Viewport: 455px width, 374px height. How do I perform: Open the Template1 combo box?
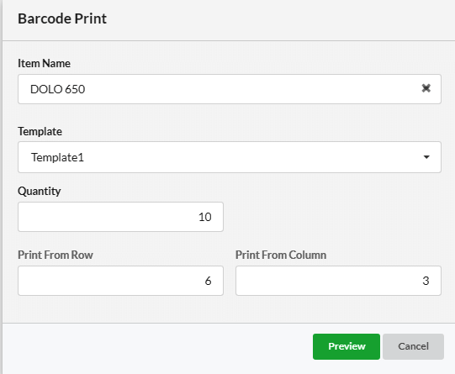230,157
